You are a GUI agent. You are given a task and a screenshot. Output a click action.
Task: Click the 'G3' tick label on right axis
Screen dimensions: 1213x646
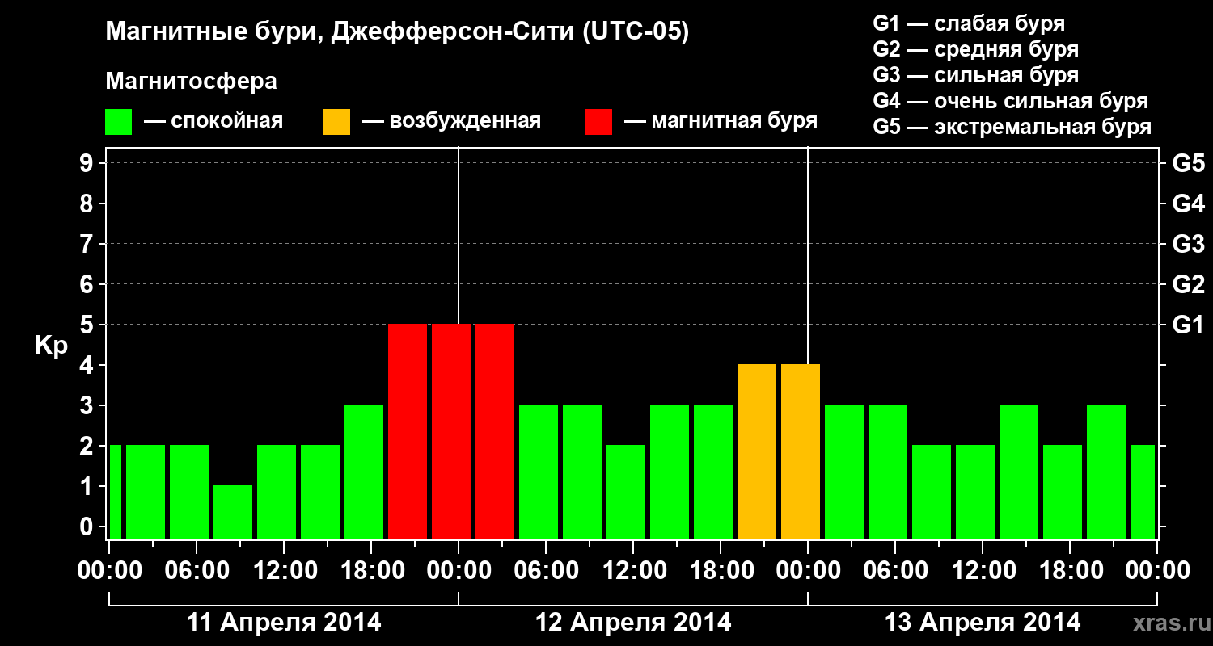[1189, 244]
